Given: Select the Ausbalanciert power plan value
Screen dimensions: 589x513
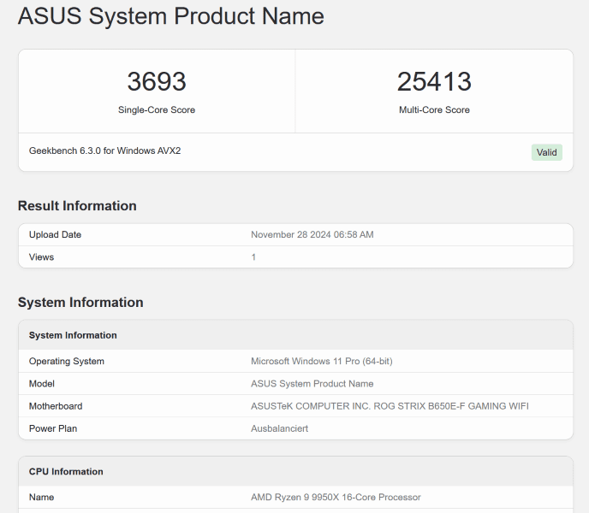Looking at the screenshot, I should (x=279, y=428).
